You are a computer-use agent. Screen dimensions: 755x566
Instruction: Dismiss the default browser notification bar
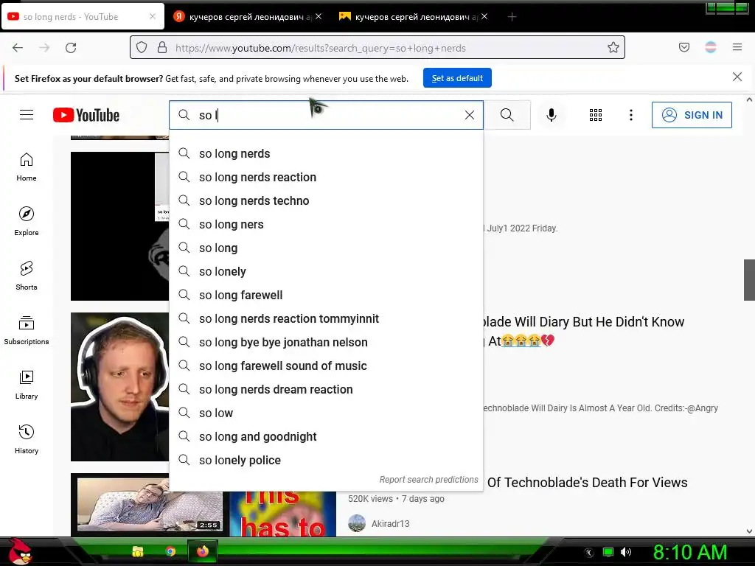point(737,77)
